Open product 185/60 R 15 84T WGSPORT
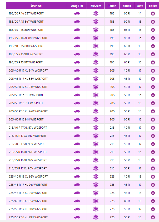159x222 pixels. click(26, 22)
